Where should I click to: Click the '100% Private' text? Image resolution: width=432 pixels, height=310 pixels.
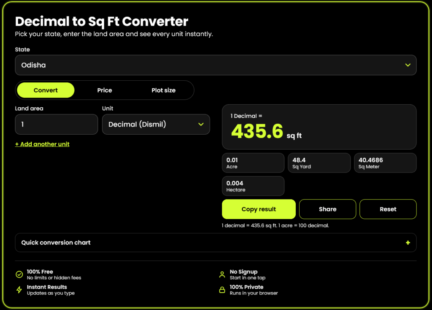pos(246,287)
